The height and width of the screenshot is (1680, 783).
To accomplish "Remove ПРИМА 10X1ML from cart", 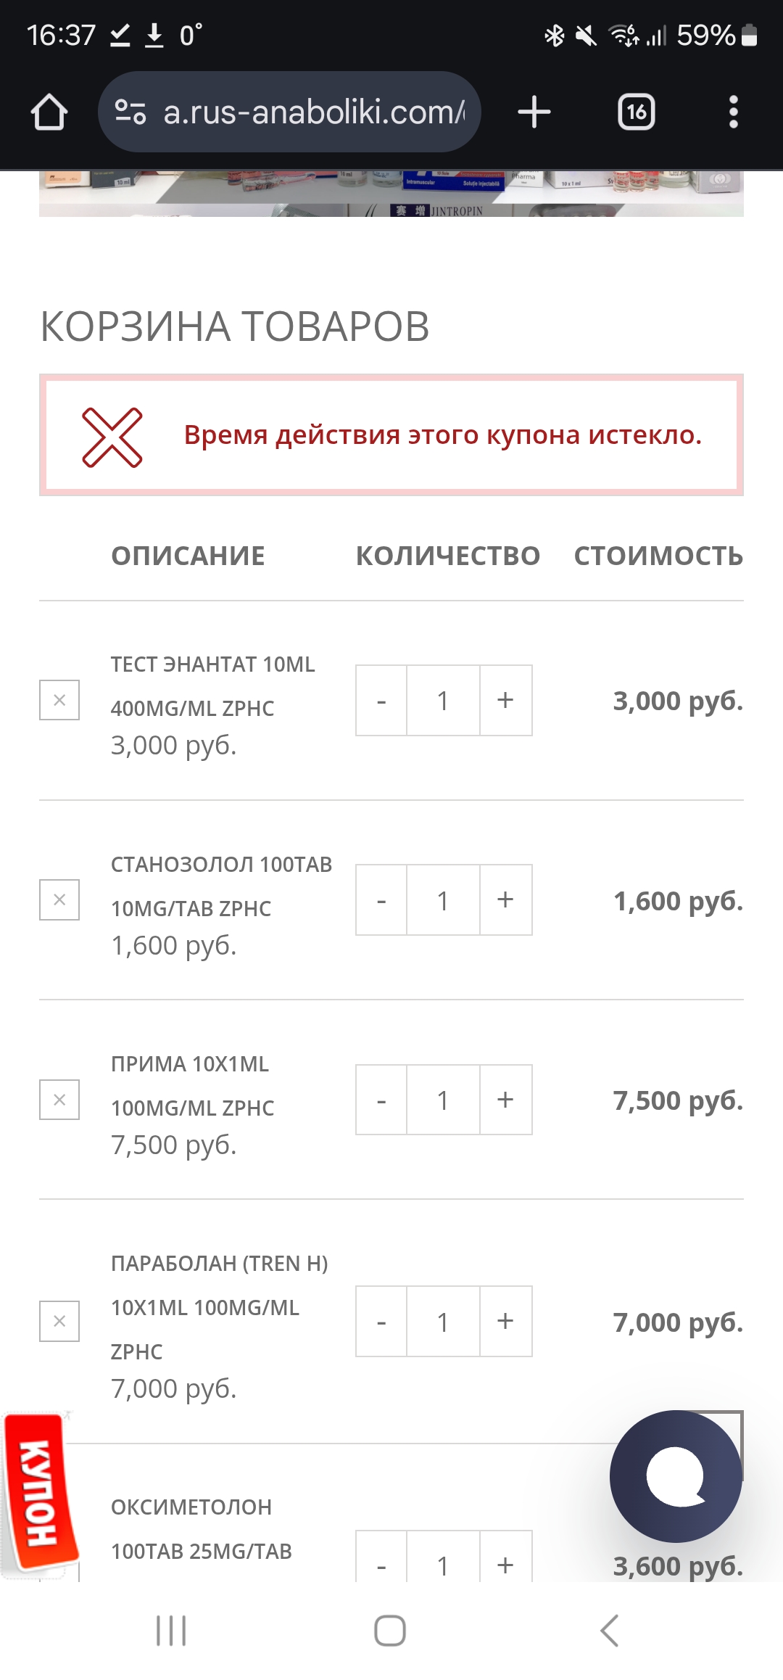I will pos(59,1100).
